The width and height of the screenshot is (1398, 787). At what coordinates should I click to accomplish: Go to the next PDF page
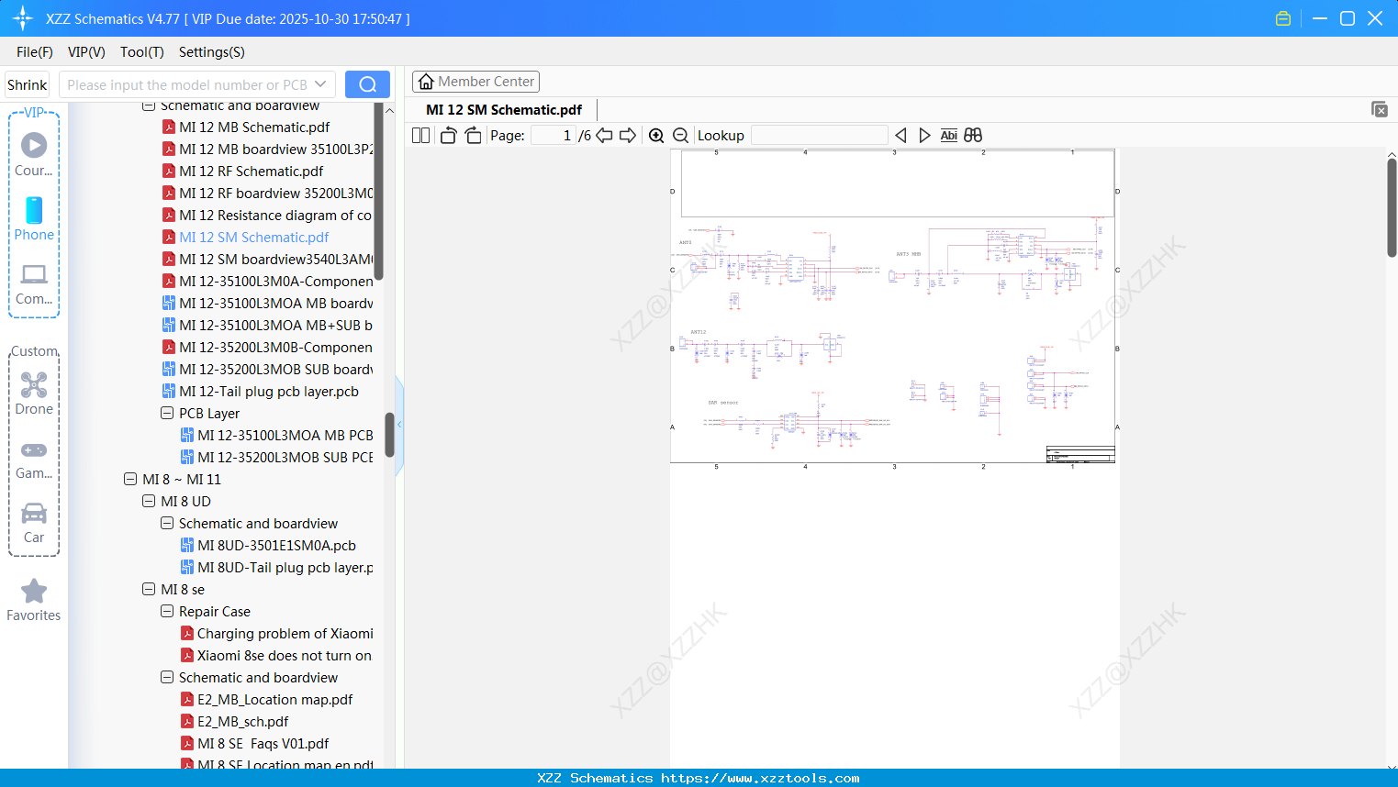tap(628, 135)
